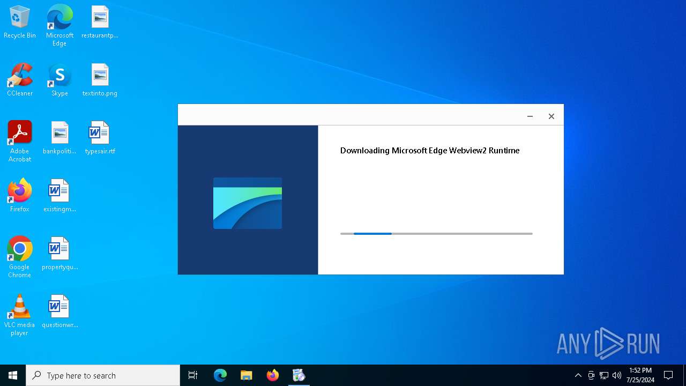
Task: Select questionwr... Word document
Action: [59, 312]
